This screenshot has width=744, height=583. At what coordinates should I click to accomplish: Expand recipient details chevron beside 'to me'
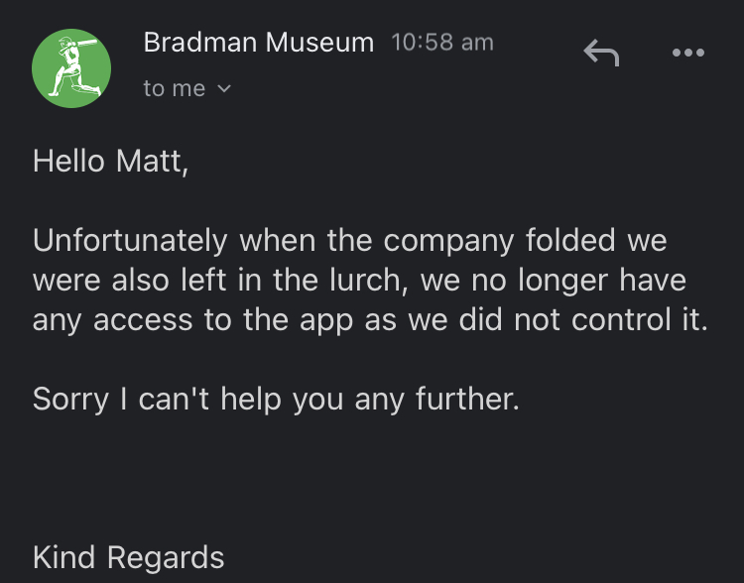(223, 88)
